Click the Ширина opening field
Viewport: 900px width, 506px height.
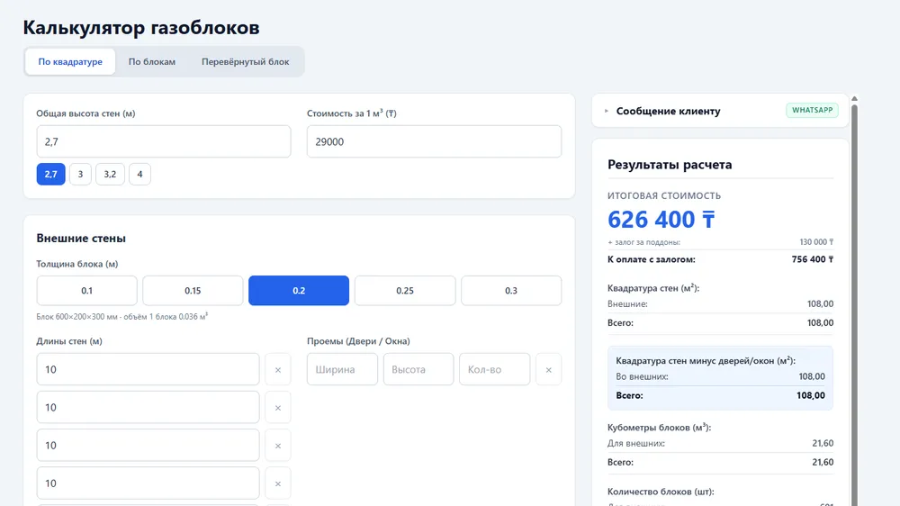pyautogui.click(x=342, y=369)
